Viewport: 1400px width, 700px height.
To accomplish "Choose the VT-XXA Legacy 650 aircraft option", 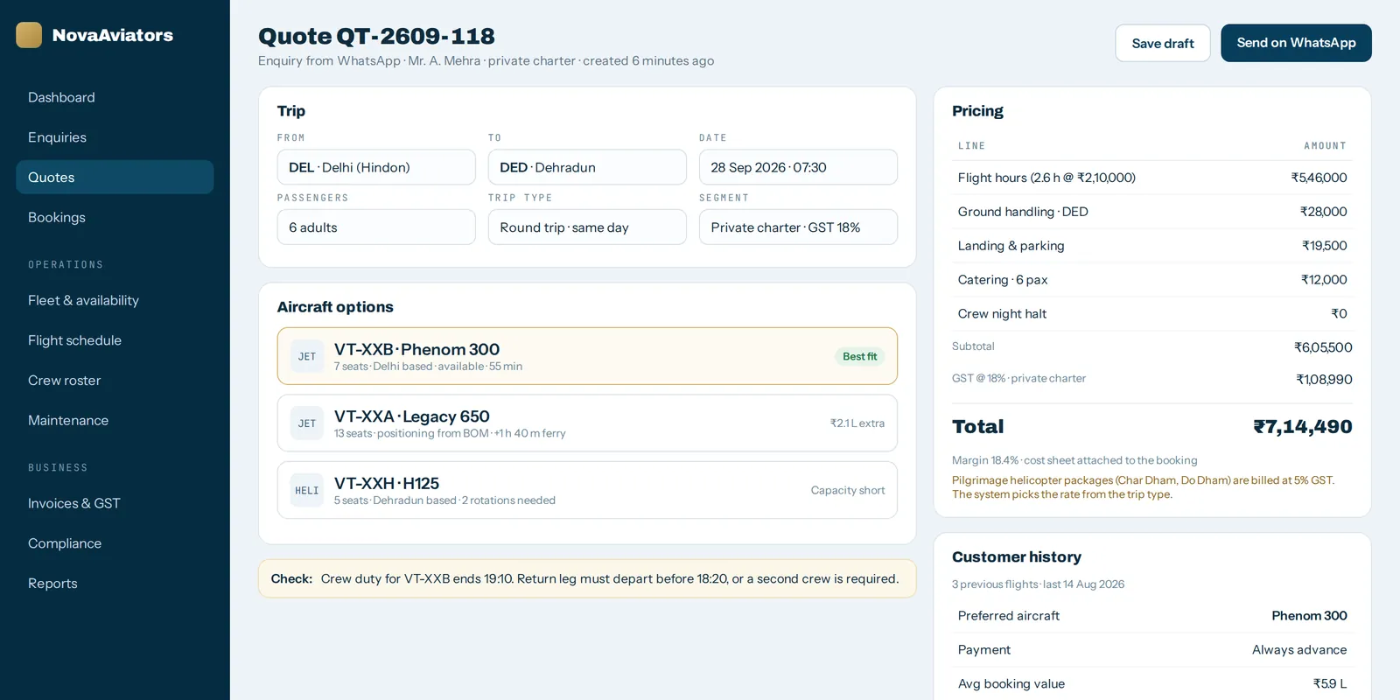I will coord(587,423).
